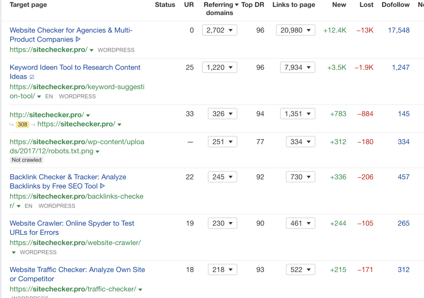The width and height of the screenshot is (424, 298).
Task: Sort by Dofollow column header
Action: click(x=395, y=5)
